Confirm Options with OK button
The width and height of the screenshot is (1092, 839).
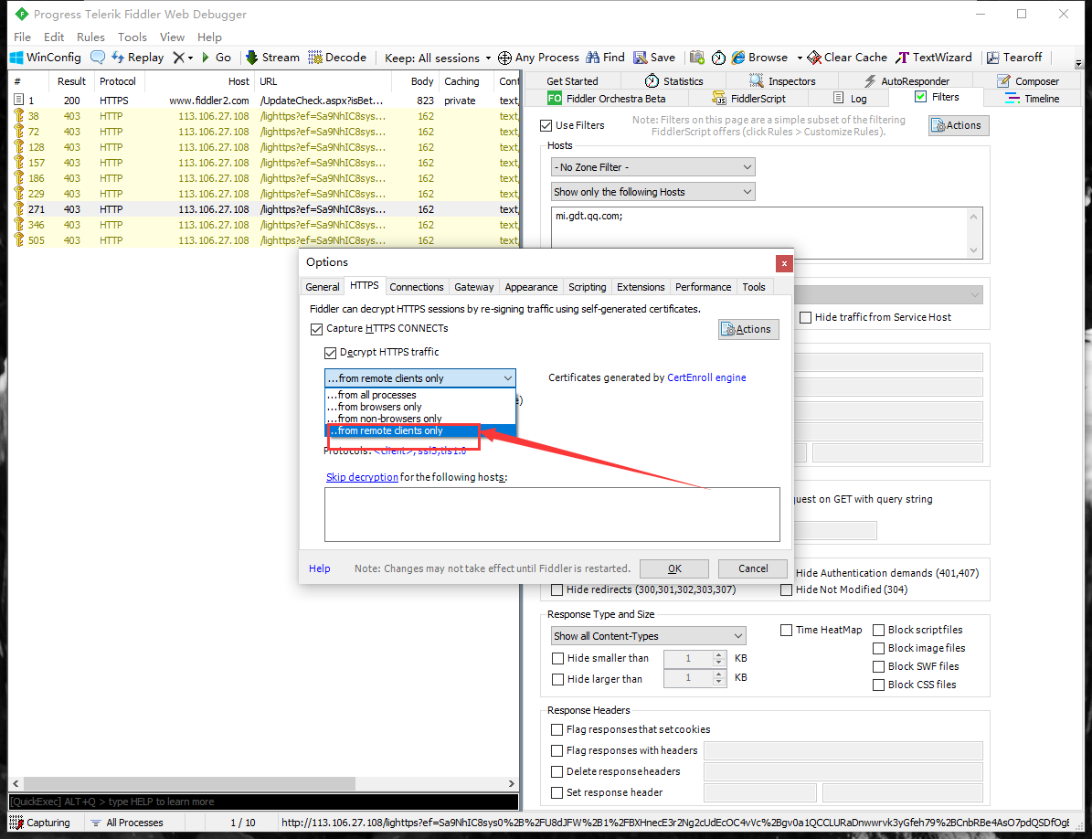(x=674, y=568)
